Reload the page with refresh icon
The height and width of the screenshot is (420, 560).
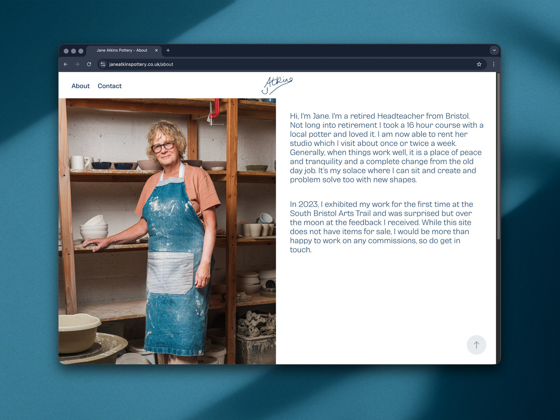click(x=89, y=64)
